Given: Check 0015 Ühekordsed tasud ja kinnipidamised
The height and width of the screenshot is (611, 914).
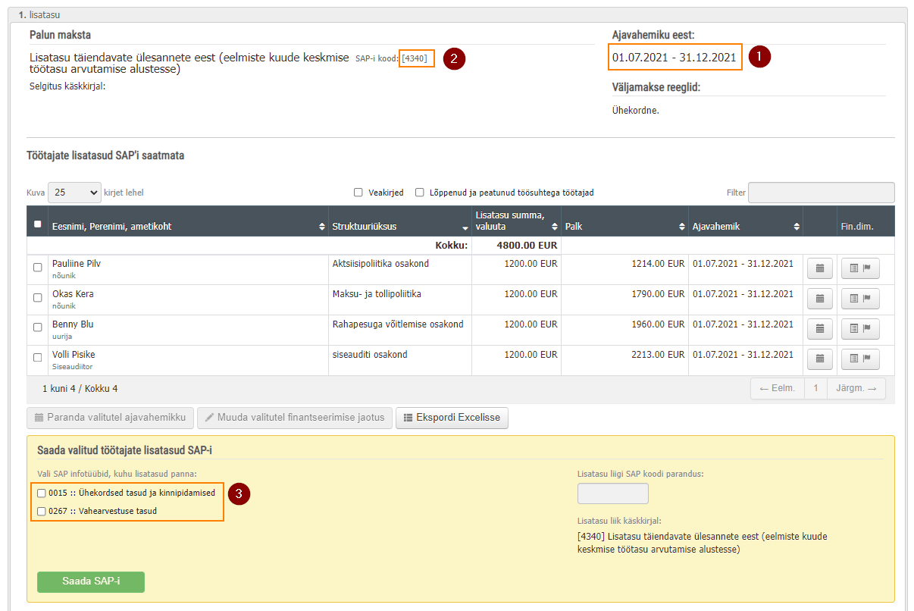Looking at the screenshot, I should pos(42,493).
